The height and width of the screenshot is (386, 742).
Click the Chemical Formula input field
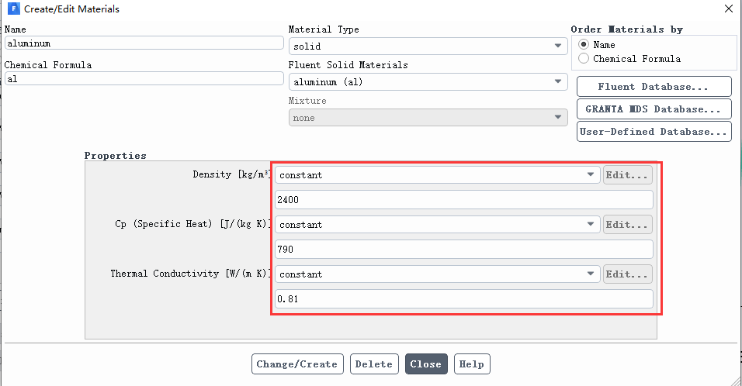(144, 78)
